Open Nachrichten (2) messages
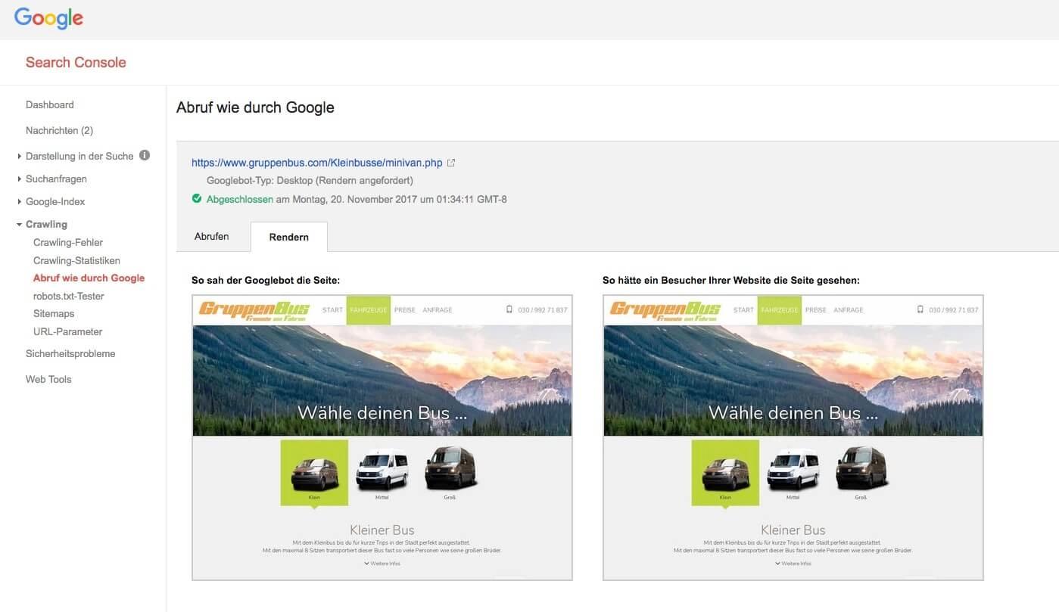The image size is (1059, 612). pyautogui.click(x=59, y=130)
